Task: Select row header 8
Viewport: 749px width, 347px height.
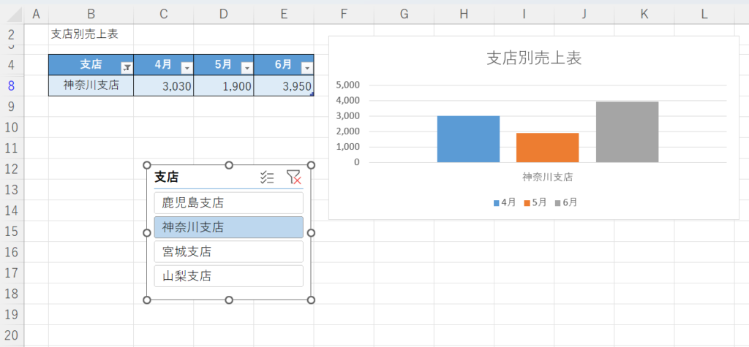Action: (x=12, y=85)
